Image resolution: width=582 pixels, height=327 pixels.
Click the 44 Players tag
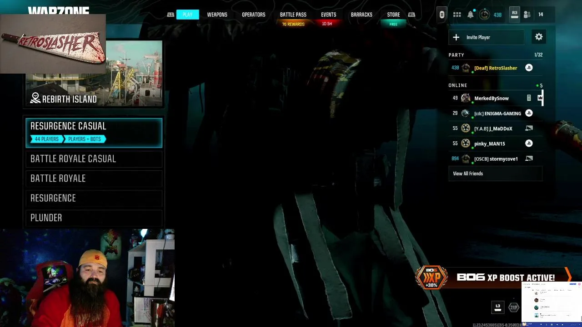46,139
